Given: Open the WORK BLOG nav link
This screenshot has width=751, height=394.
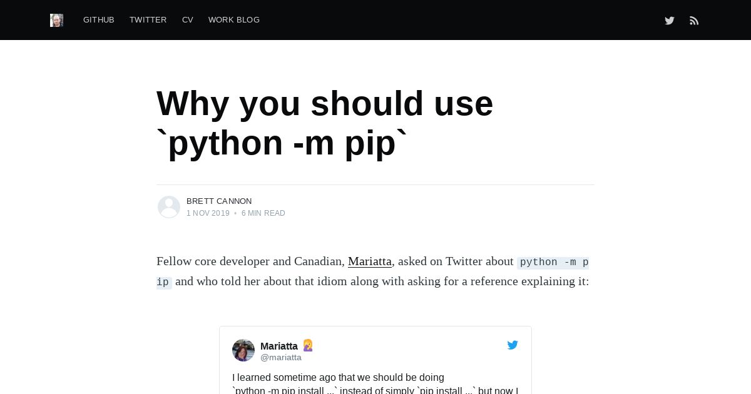Looking at the screenshot, I should (234, 20).
